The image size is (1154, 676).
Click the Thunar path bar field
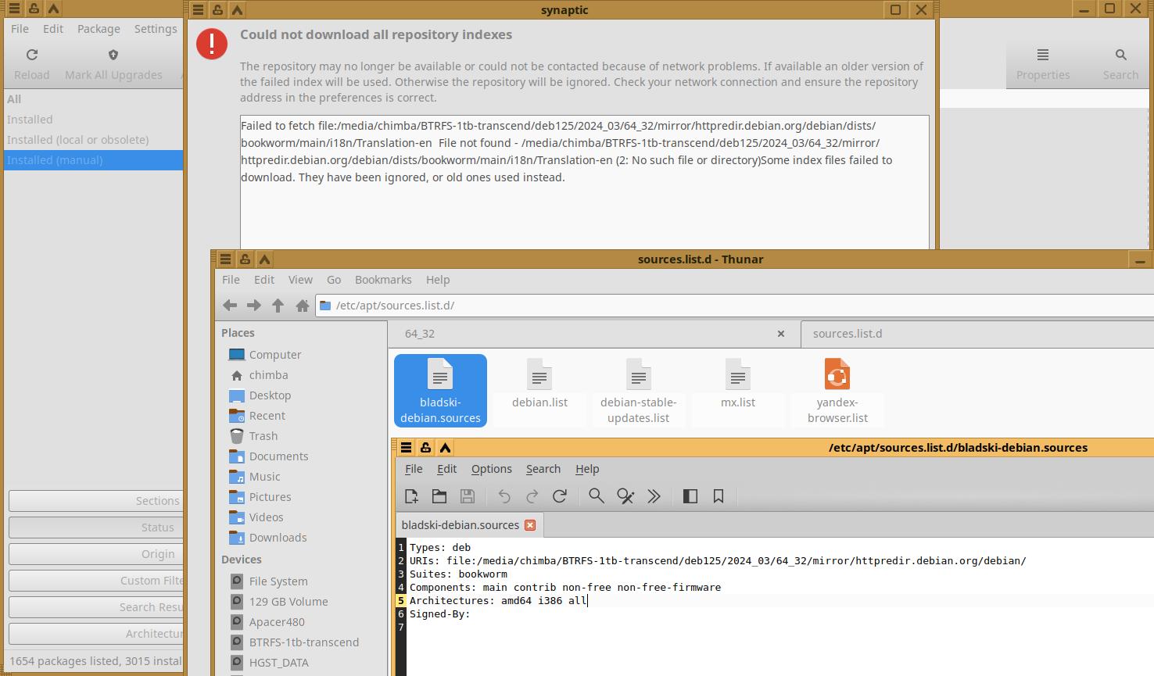point(735,306)
